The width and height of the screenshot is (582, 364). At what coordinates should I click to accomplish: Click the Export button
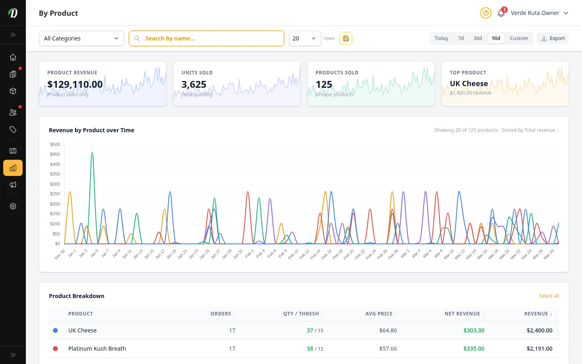pyautogui.click(x=553, y=38)
